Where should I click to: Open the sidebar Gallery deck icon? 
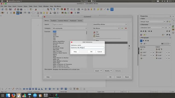tap(173, 29)
